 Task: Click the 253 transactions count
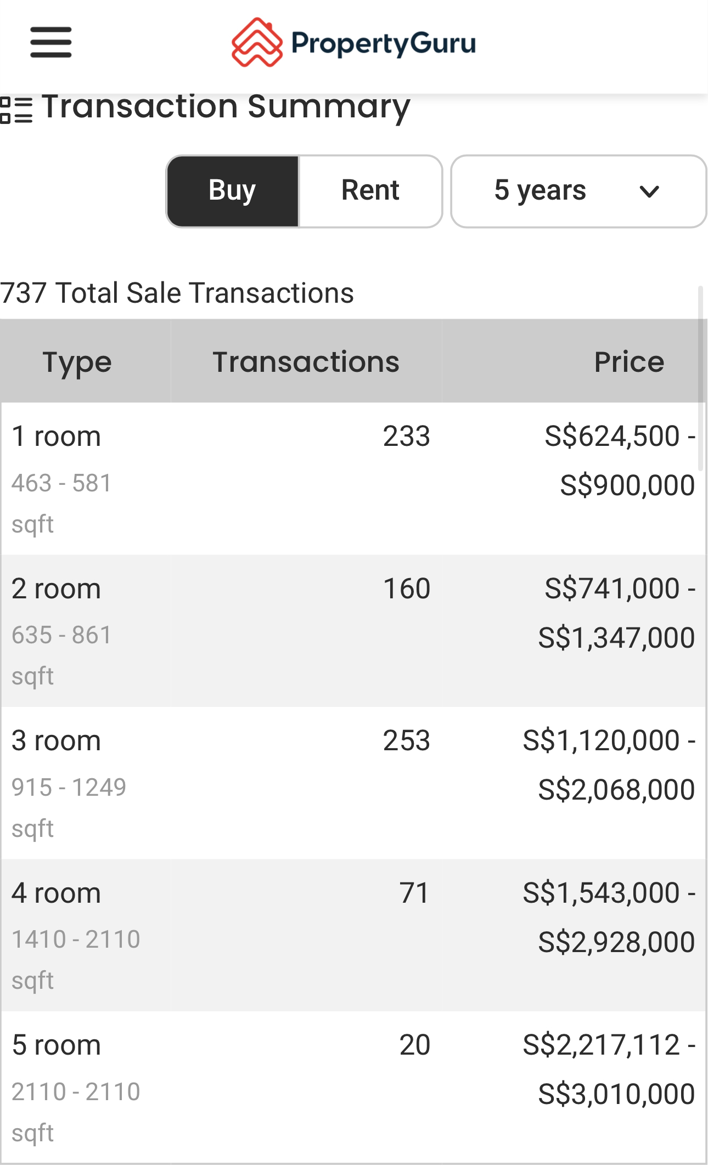406,741
